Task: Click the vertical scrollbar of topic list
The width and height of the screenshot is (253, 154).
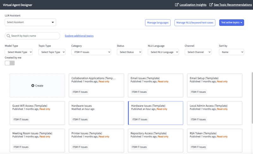Action: pyautogui.click(x=252, y=98)
